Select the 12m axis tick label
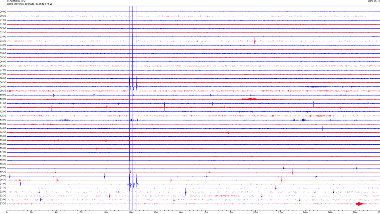Screen dimensions: 380x214 (x=156, y=212)
